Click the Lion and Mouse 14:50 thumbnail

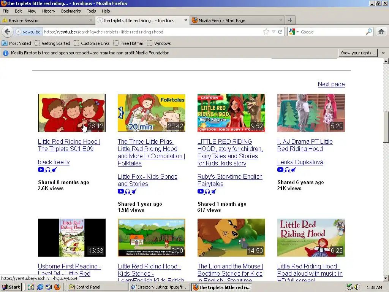231,237
